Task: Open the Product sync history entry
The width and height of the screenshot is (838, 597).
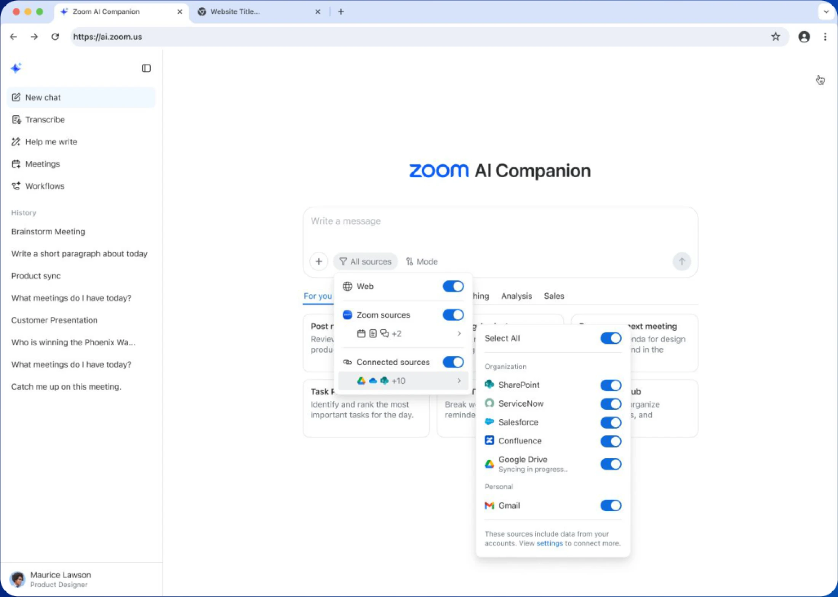Action: click(x=36, y=276)
